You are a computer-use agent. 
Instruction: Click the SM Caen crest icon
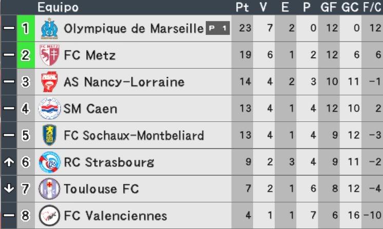click(49, 109)
